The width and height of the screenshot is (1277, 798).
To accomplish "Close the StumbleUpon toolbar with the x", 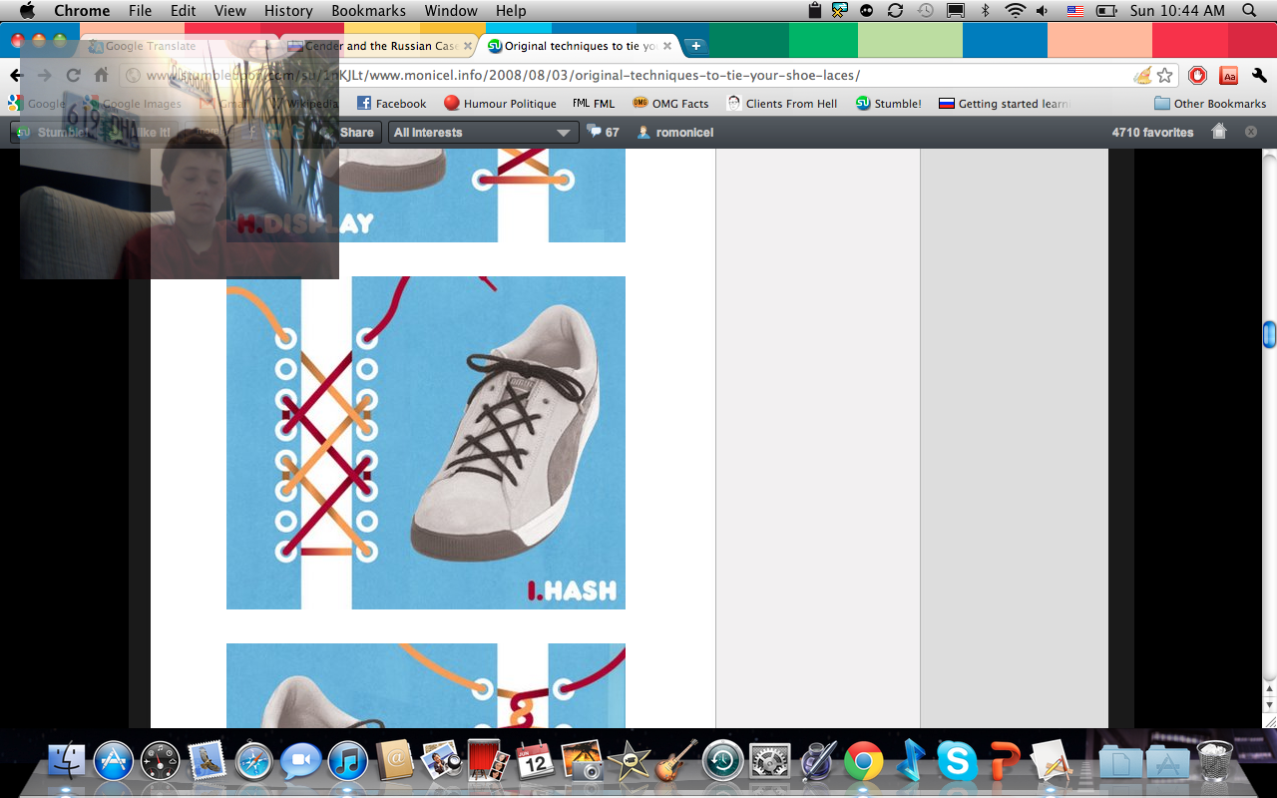I will pyautogui.click(x=1251, y=132).
